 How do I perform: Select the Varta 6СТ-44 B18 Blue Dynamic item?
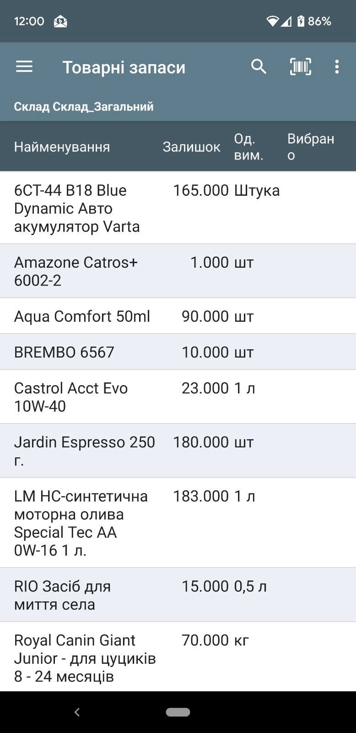click(178, 208)
